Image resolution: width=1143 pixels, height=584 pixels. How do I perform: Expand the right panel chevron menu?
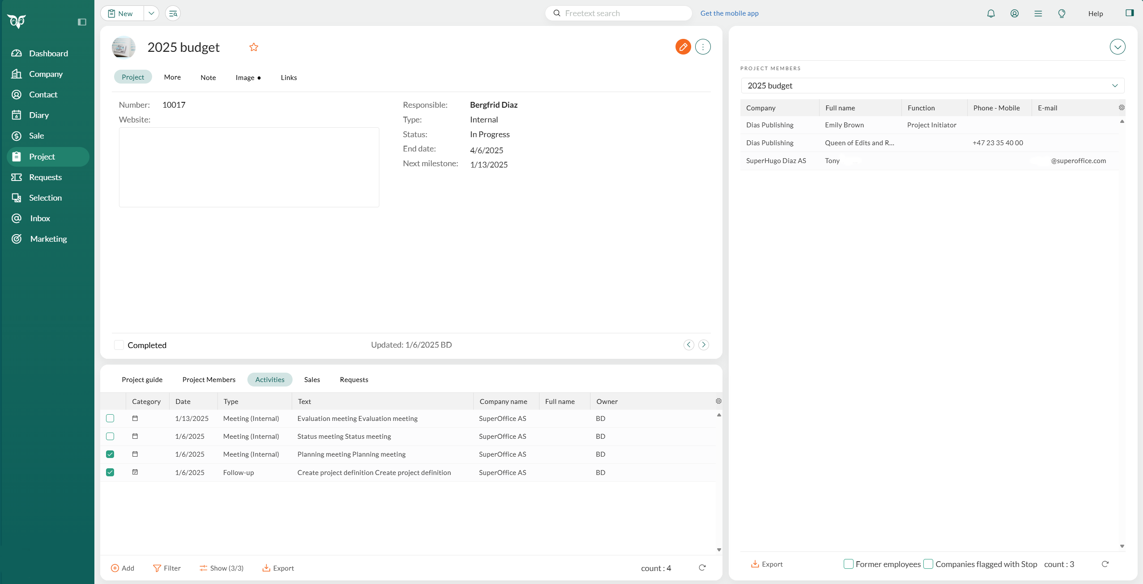(x=1117, y=47)
